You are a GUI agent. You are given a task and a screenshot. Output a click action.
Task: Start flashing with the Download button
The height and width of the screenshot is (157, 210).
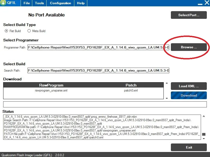point(189,95)
